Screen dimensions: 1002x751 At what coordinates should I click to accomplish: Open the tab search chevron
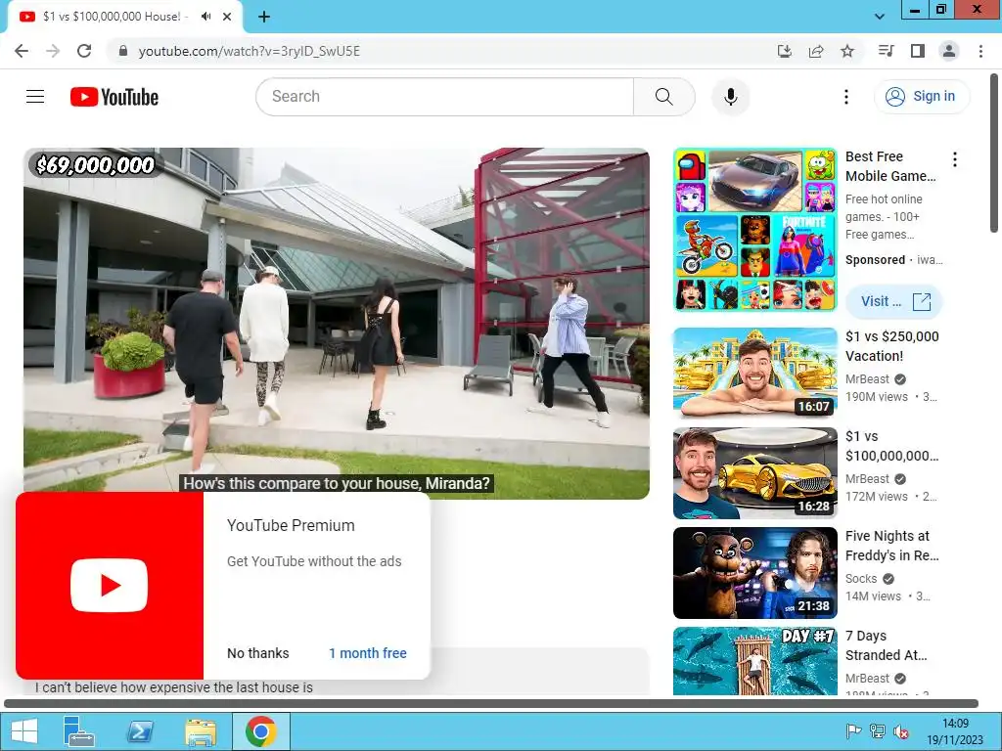880,17
